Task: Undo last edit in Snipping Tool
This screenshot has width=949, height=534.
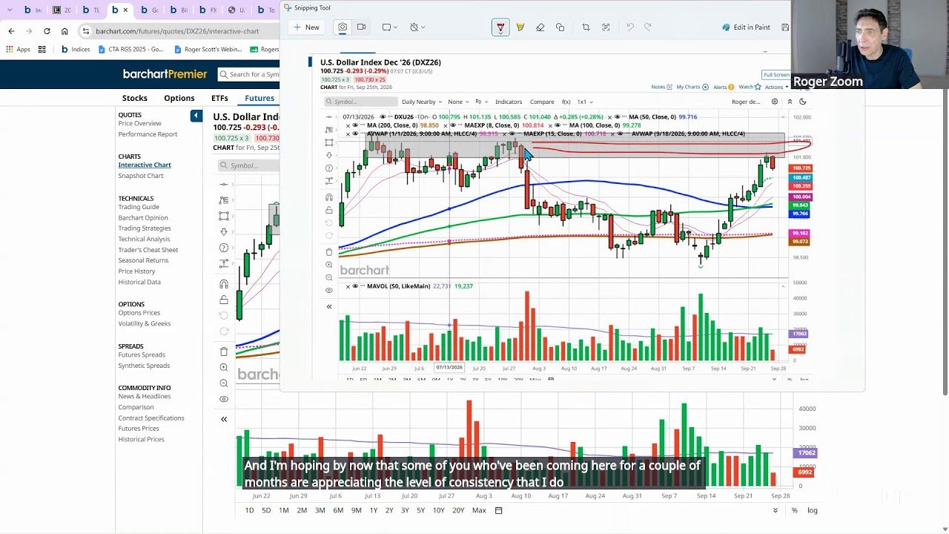Action: pyautogui.click(x=630, y=27)
